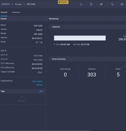
Task: Click the capacity usage bar
Action: 80,38
